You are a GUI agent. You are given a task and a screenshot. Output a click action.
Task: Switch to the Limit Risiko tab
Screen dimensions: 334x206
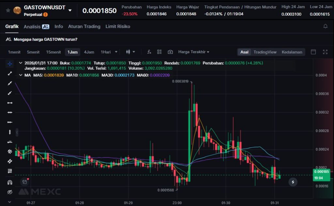[118, 26]
